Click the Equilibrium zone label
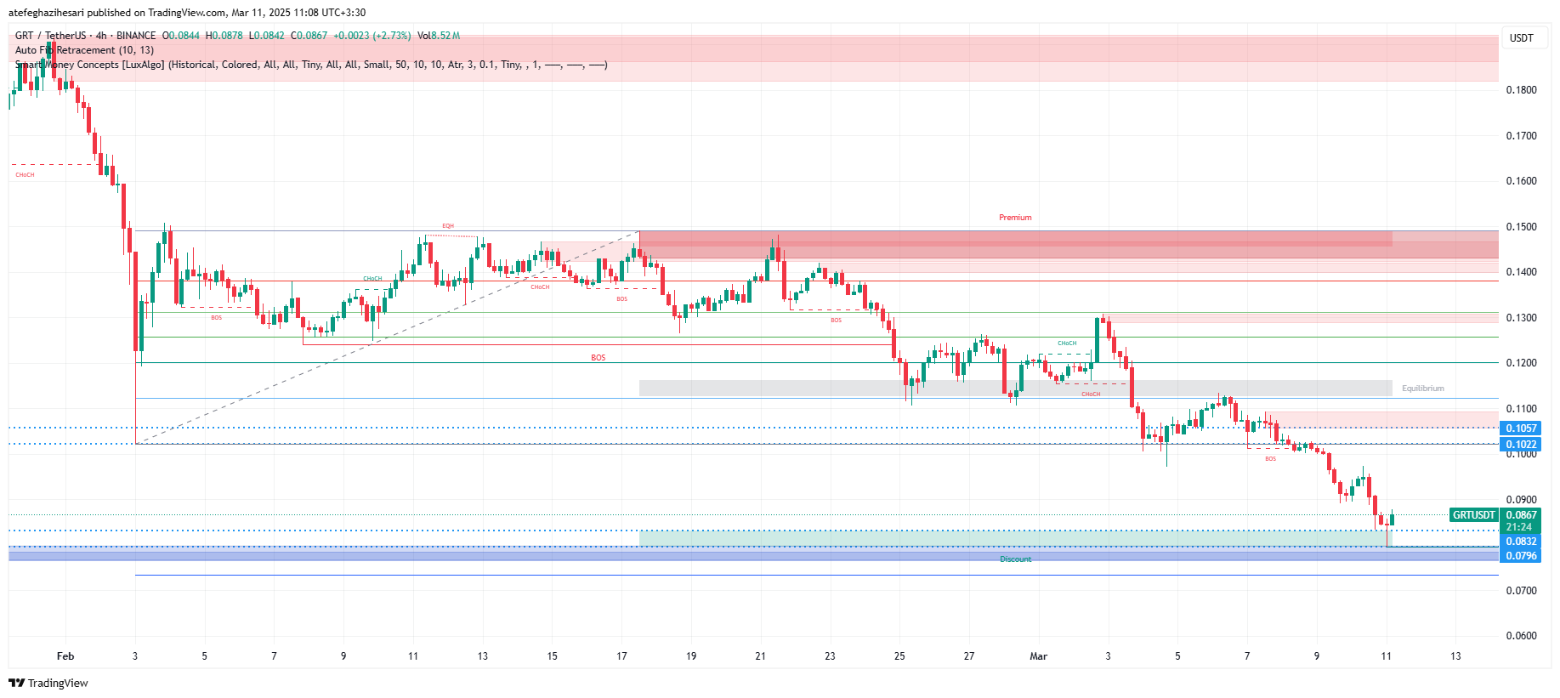The width and height of the screenshot is (1560, 698). 1423,389
